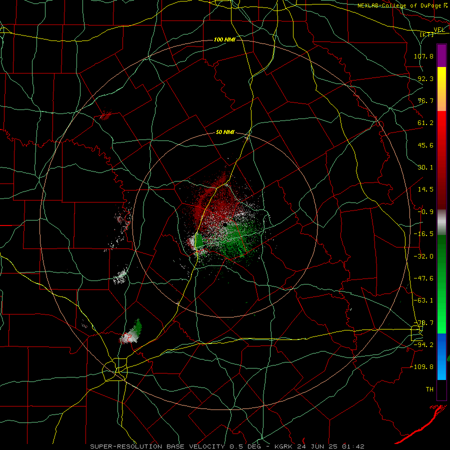Viewport: 450px width, 450px height.
Task: Pick the gray near-zero segment of the color bar
Action: coord(441,222)
